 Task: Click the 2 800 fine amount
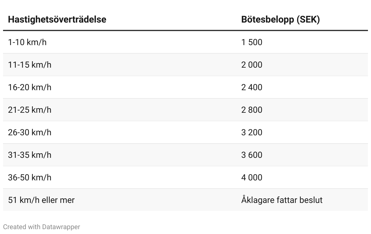point(252,110)
